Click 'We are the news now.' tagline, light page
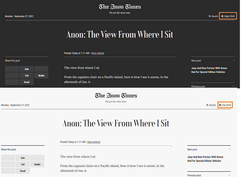 (116, 102)
